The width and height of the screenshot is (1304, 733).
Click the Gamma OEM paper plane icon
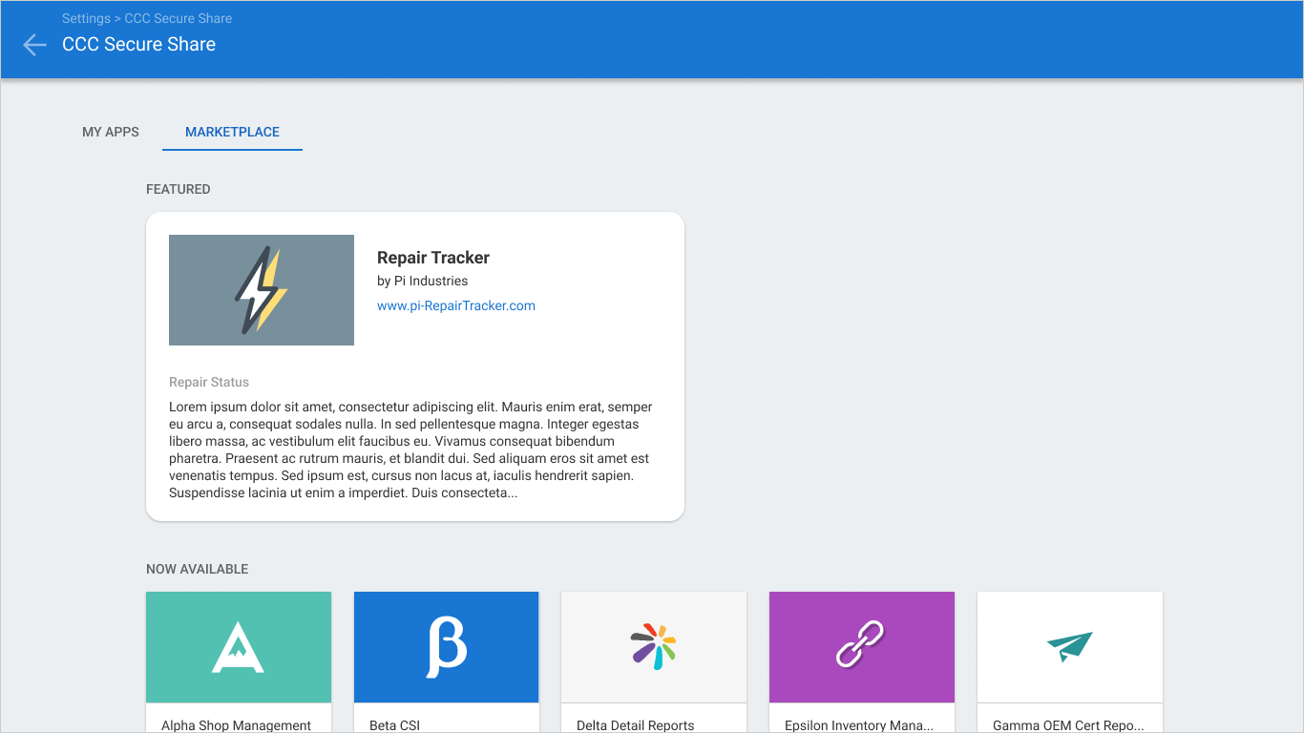click(1070, 647)
